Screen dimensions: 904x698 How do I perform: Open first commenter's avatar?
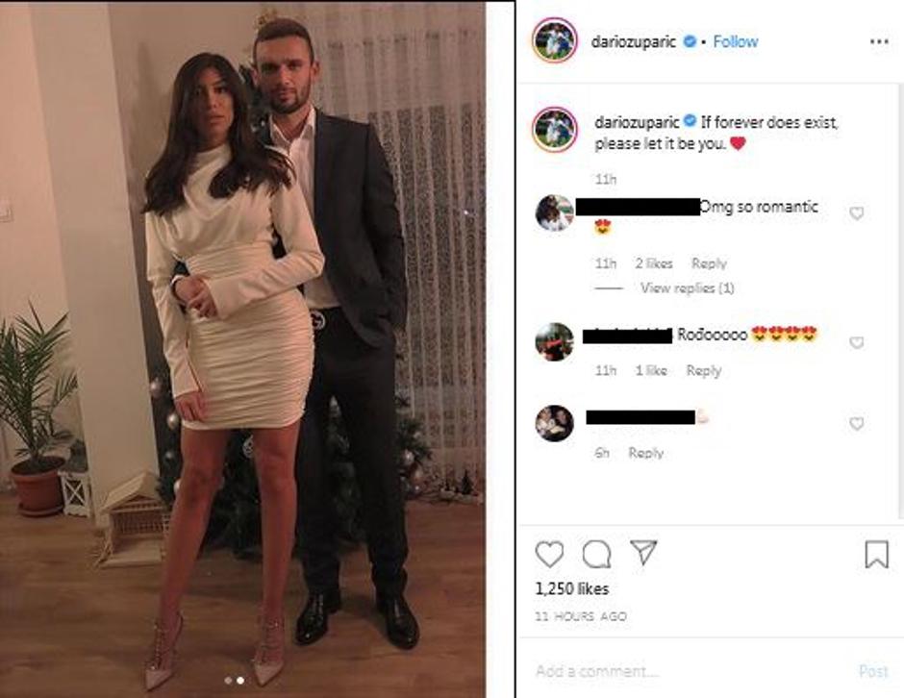[555, 213]
